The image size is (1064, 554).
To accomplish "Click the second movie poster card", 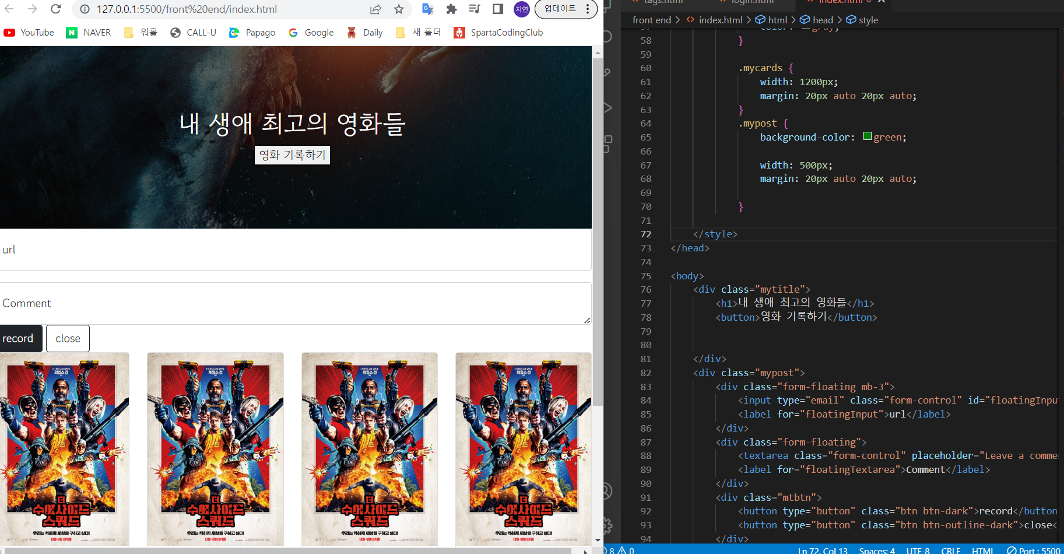I will tap(215, 449).
